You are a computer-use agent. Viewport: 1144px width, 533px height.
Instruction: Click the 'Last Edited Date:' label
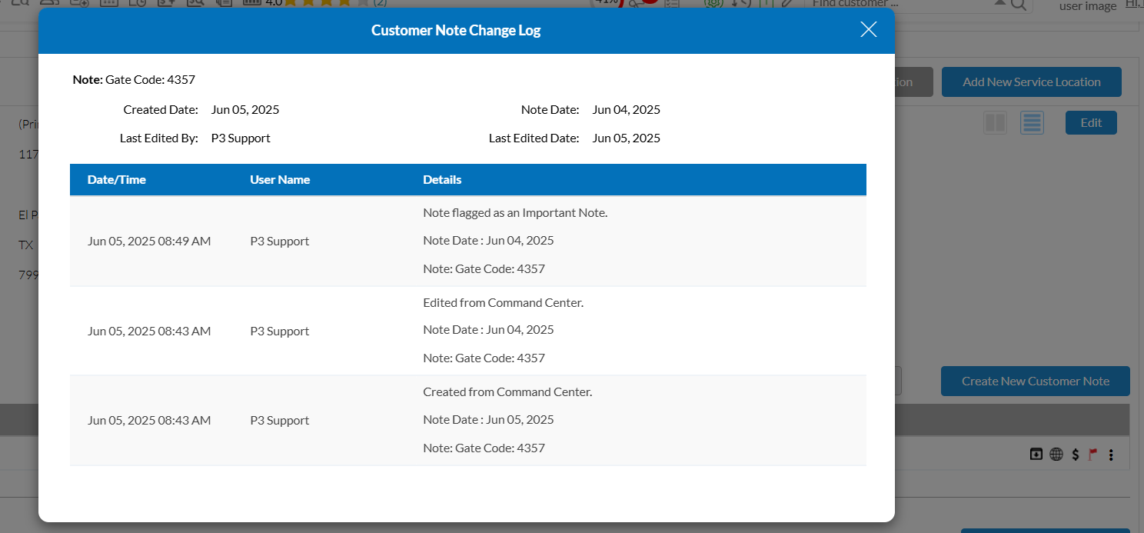click(x=534, y=138)
